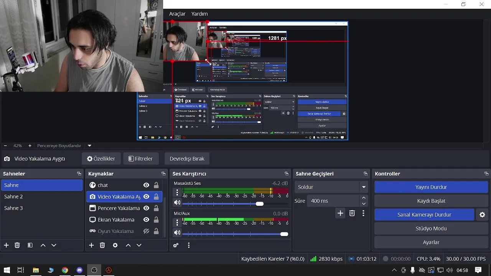Mute Mic/Aux
This screenshot has width=491, height=276.
(x=177, y=233)
